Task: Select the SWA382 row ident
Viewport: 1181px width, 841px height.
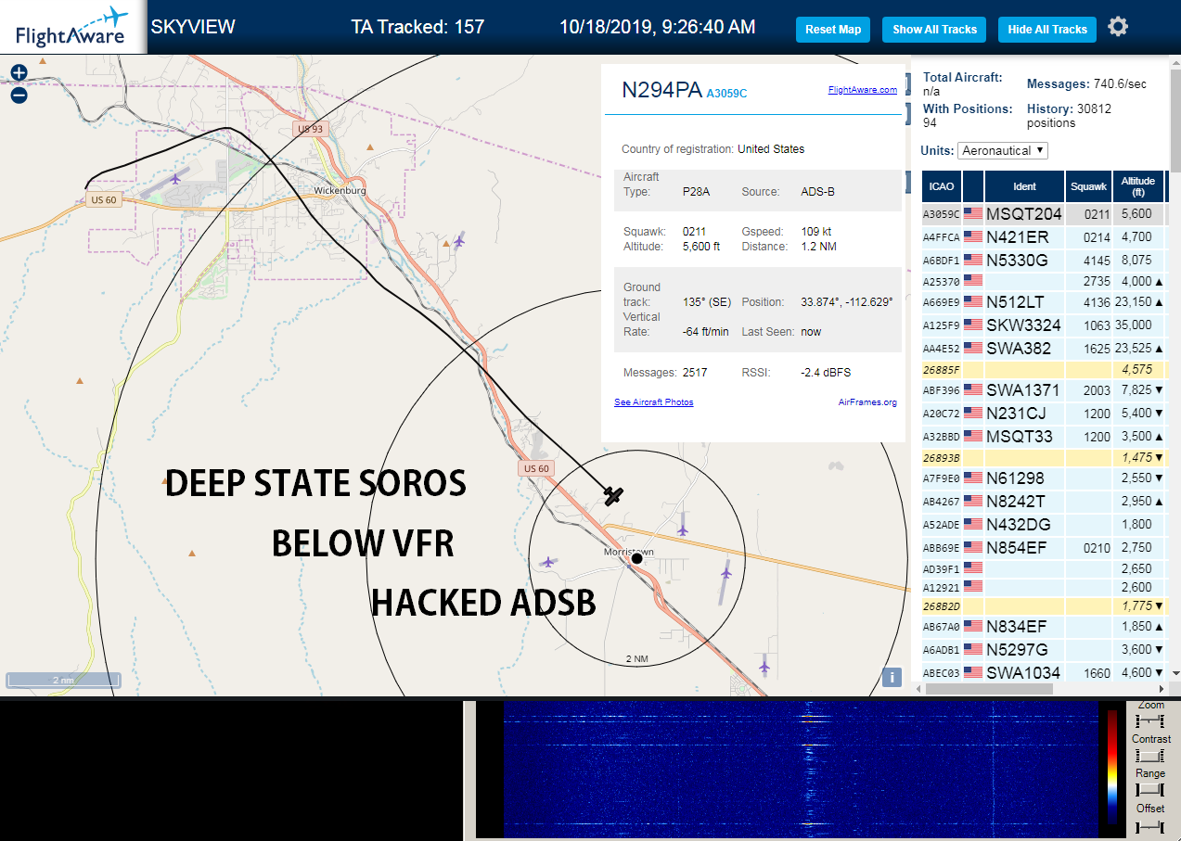Action: point(1019,349)
